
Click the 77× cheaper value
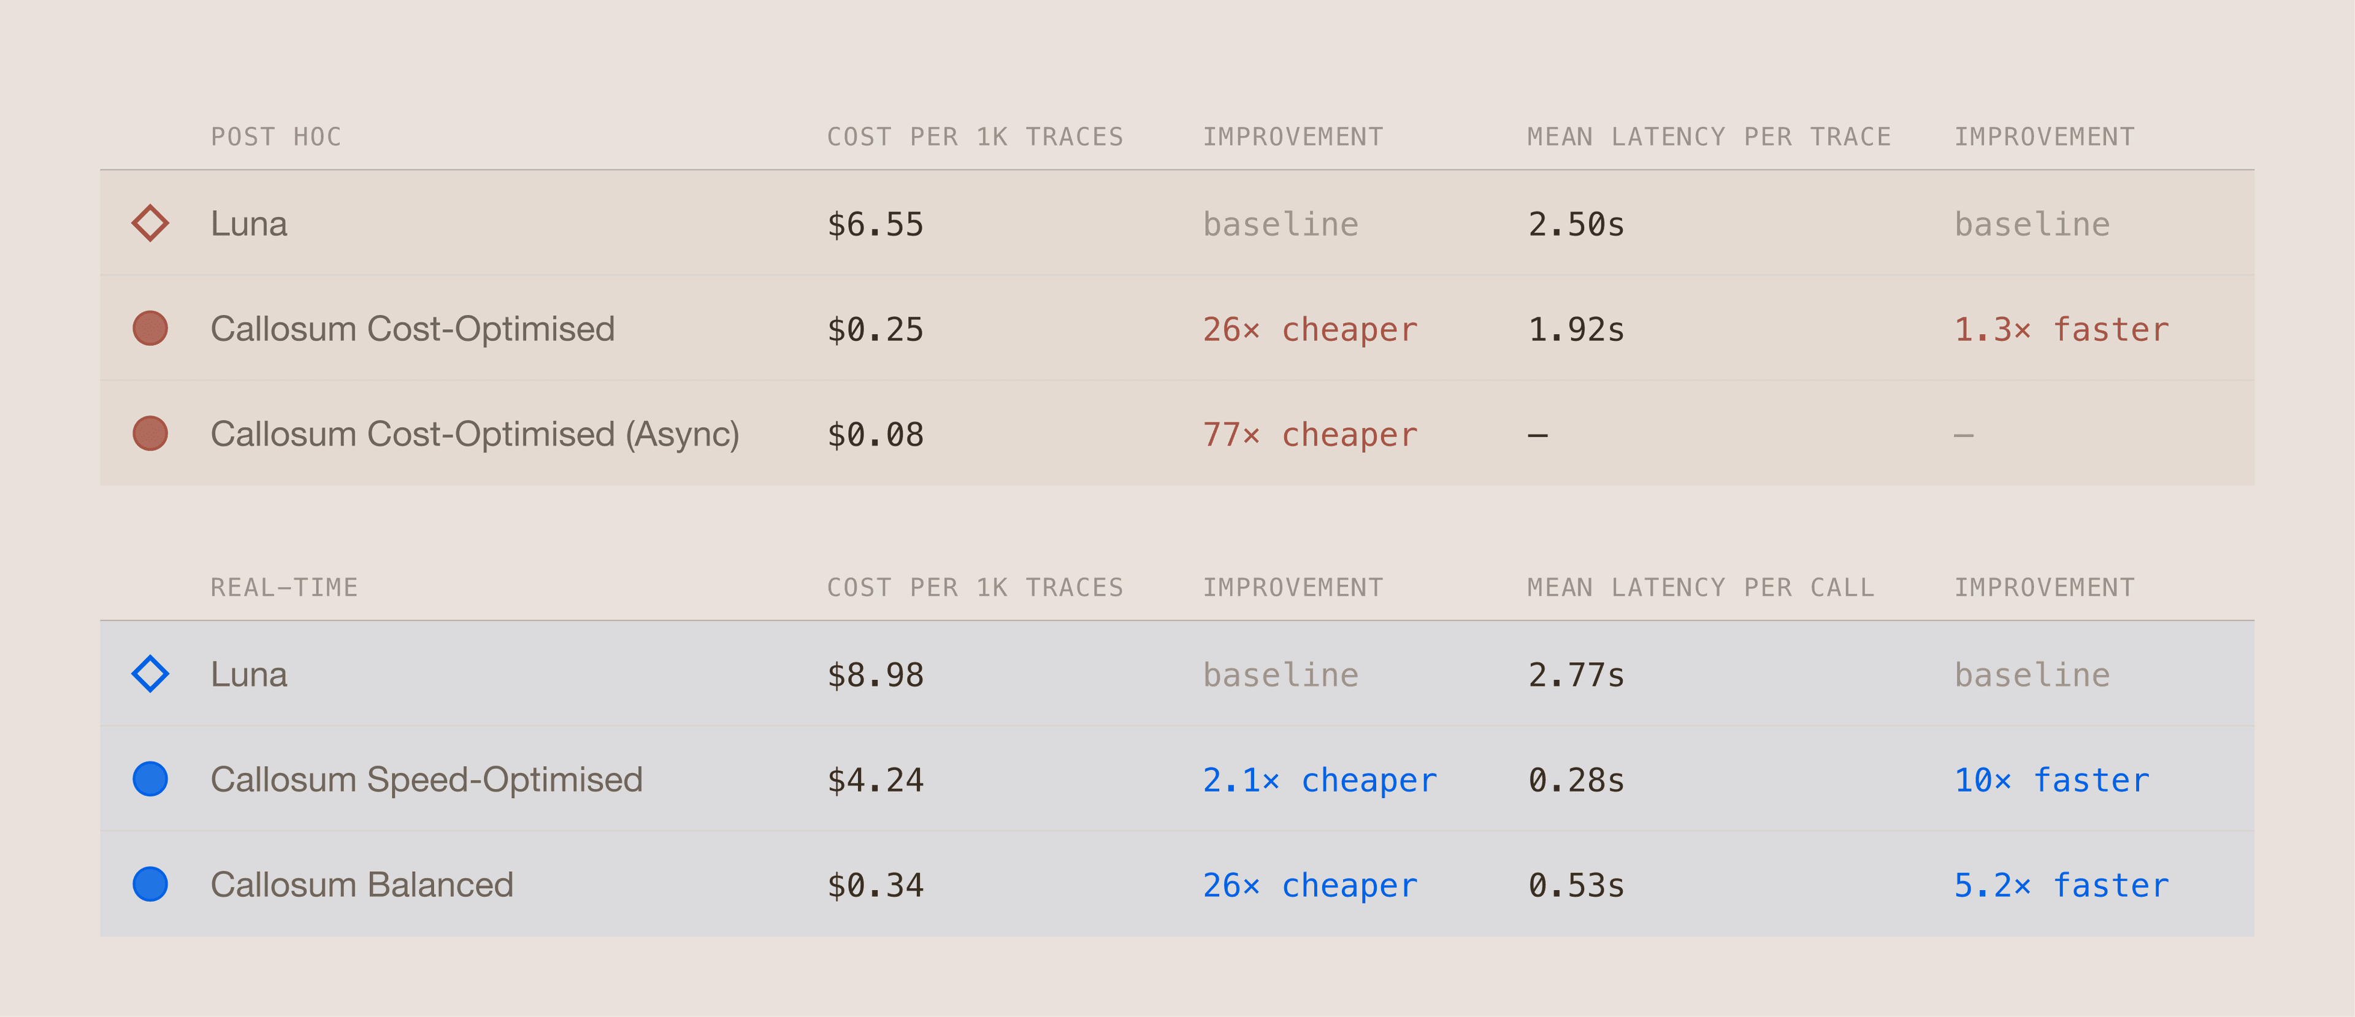tap(1310, 434)
